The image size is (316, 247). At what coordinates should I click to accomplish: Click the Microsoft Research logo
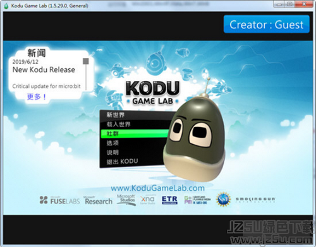point(98,200)
